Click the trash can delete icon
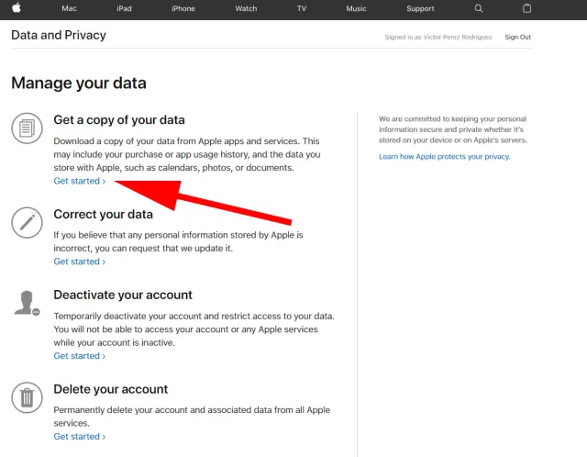This screenshot has width=587, height=457. [27, 397]
